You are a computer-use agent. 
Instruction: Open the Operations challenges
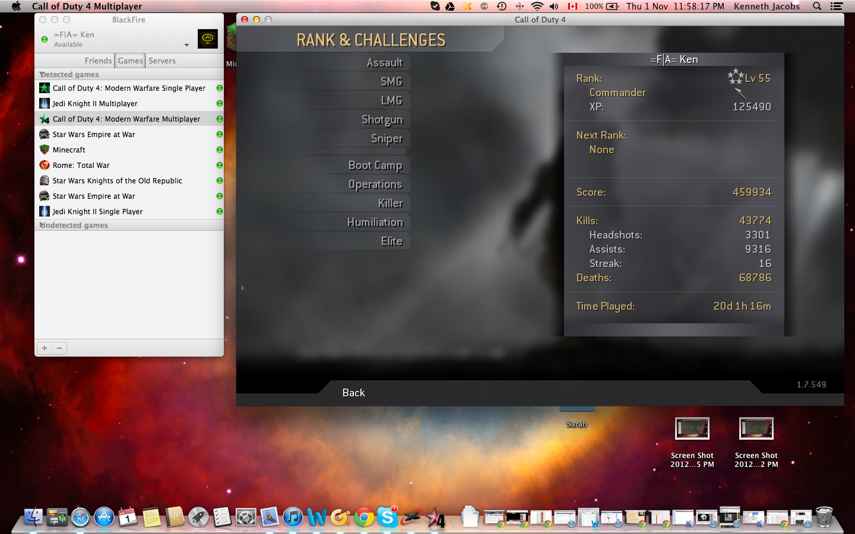375,184
